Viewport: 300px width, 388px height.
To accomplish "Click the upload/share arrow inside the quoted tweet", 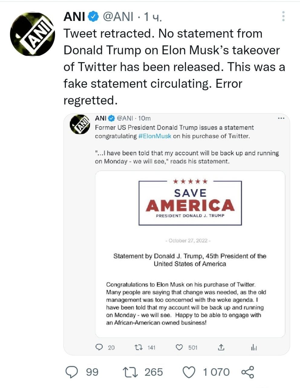I will [x=221, y=348].
